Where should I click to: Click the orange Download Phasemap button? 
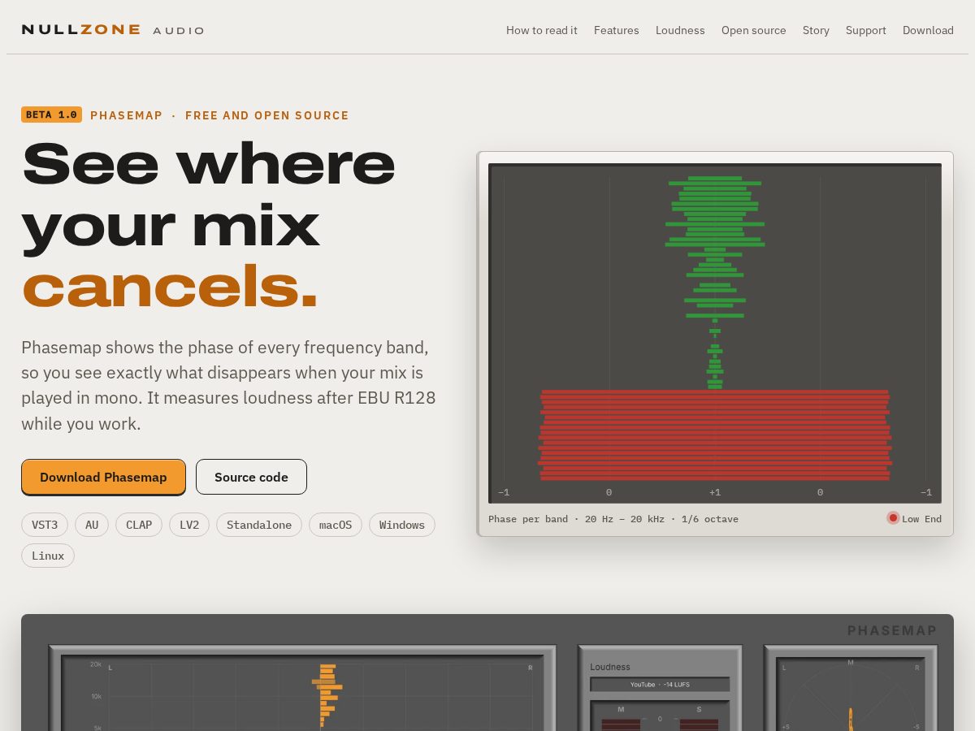(x=103, y=477)
